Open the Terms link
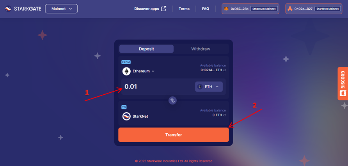 tap(184, 9)
